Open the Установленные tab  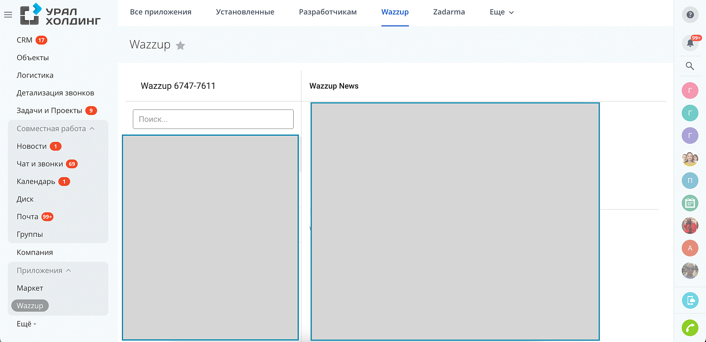[x=245, y=12]
